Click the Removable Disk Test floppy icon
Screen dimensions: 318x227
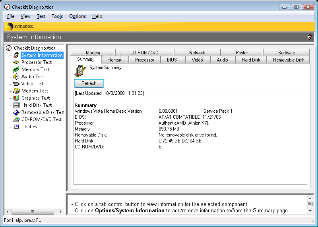(x=16, y=112)
